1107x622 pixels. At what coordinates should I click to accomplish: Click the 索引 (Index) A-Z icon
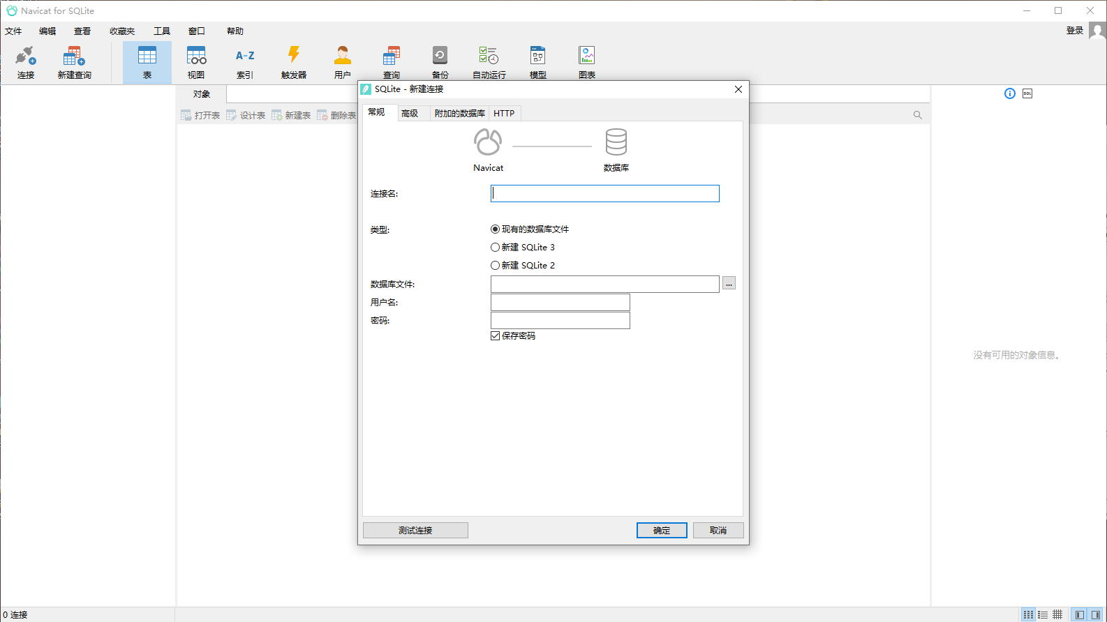(245, 62)
